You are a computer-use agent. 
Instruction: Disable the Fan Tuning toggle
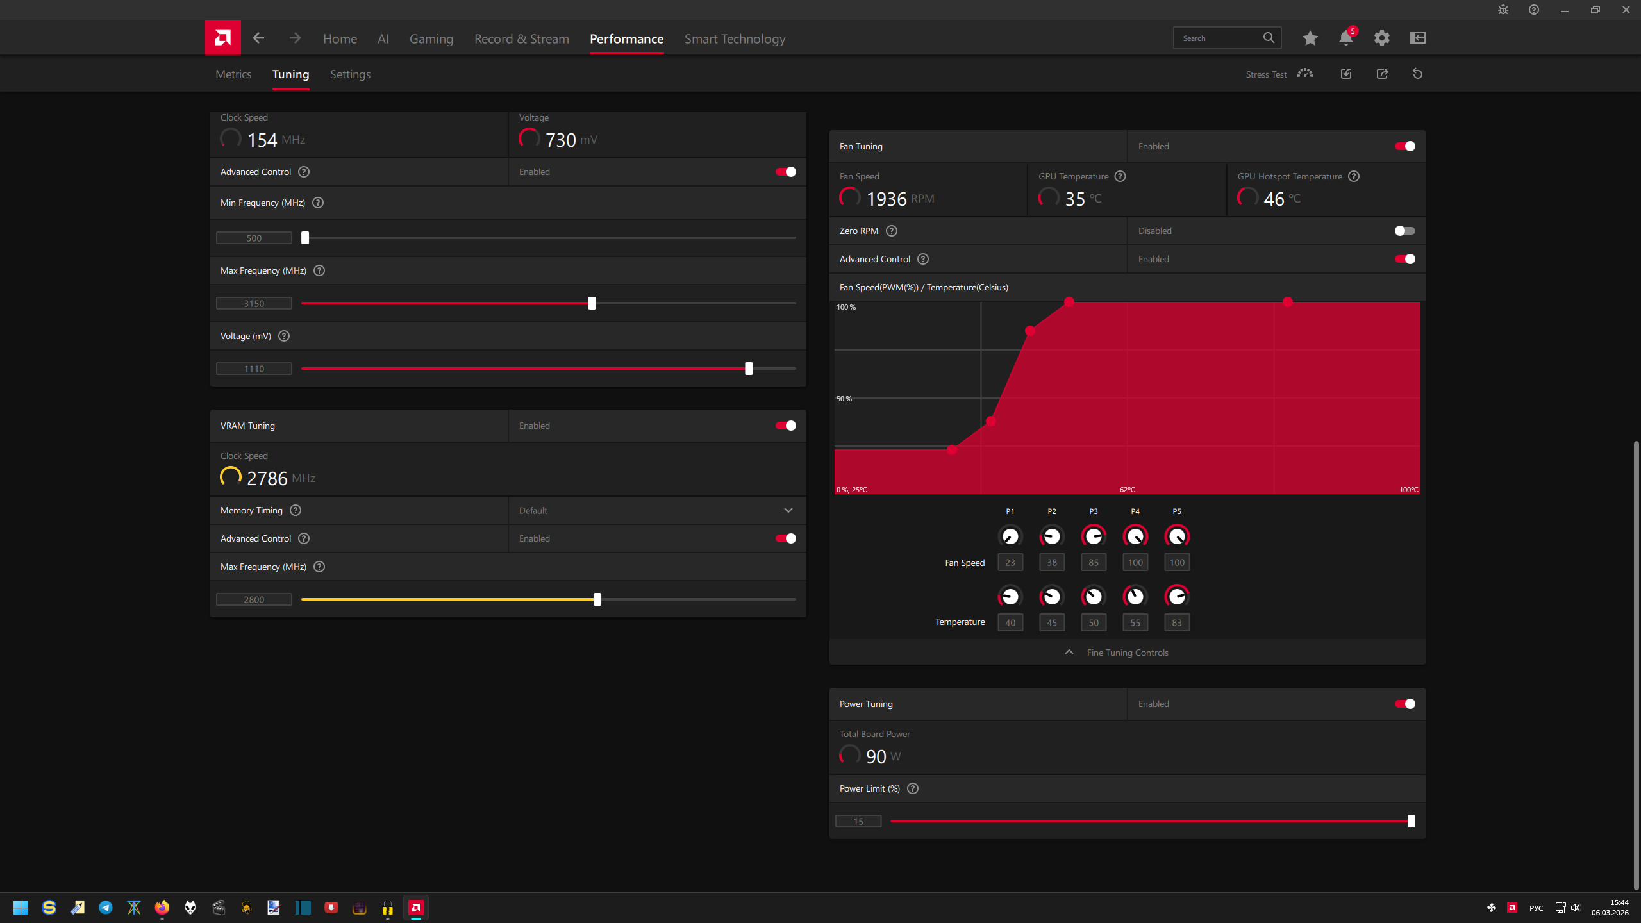[x=1404, y=146]
